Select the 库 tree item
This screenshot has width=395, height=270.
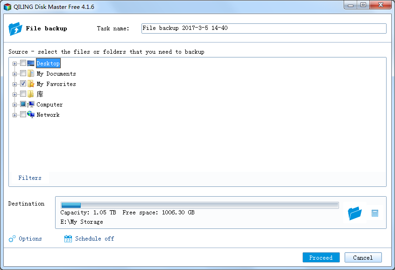pyautogui.click(x=40, y=94)
